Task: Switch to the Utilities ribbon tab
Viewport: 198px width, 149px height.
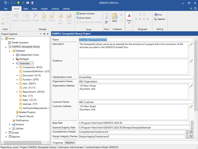Action: (x=66, y=9)
